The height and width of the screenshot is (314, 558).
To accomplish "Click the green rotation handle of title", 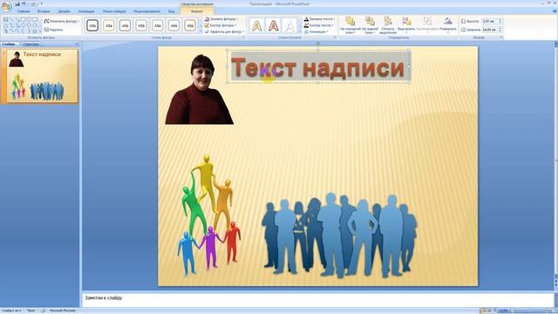I will [x=317, y=44].
